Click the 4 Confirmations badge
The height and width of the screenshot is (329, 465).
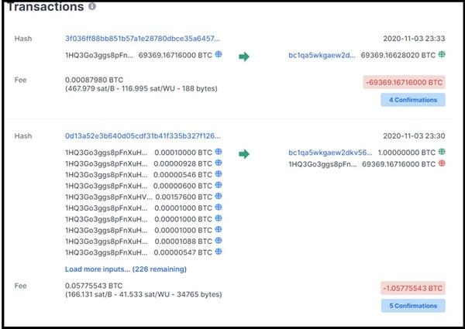pyautogui.click(x=413, y=100)
